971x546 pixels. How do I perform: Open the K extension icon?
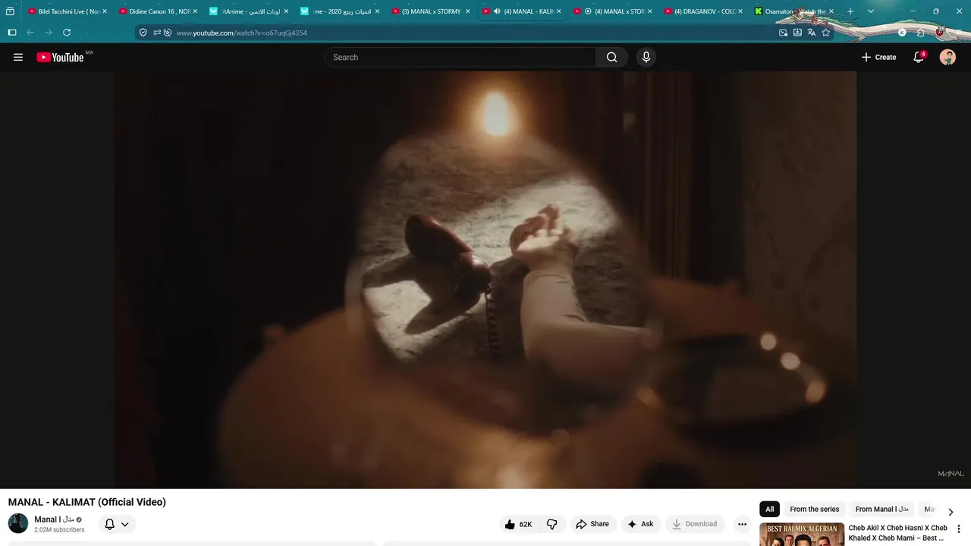tap(902, 33)
